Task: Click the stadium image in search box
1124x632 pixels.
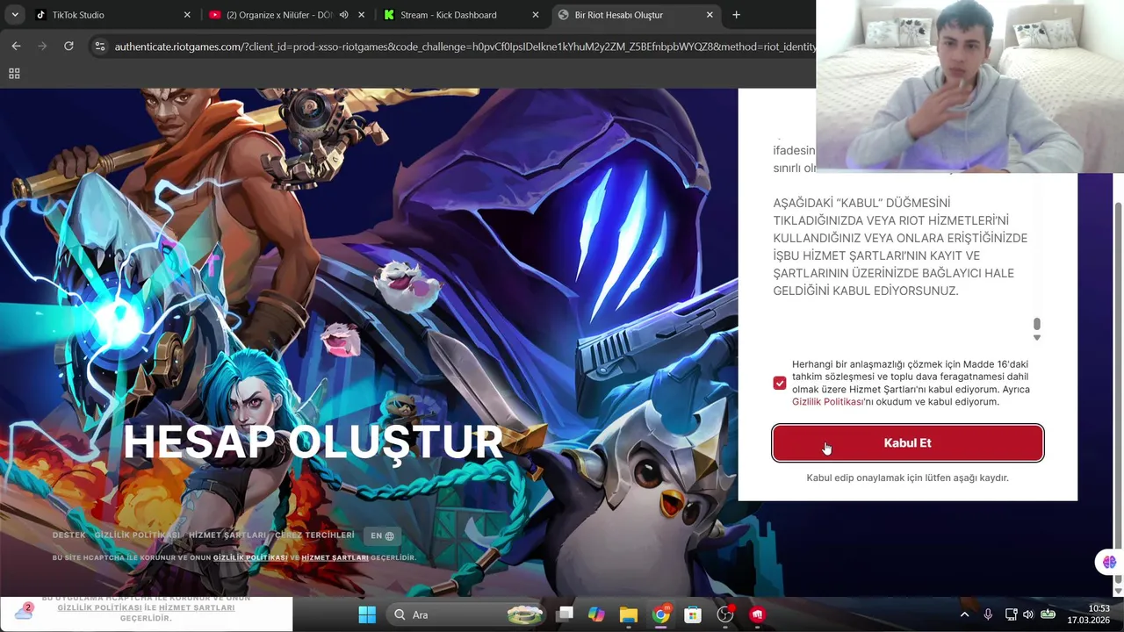Action: click(525, 614)
